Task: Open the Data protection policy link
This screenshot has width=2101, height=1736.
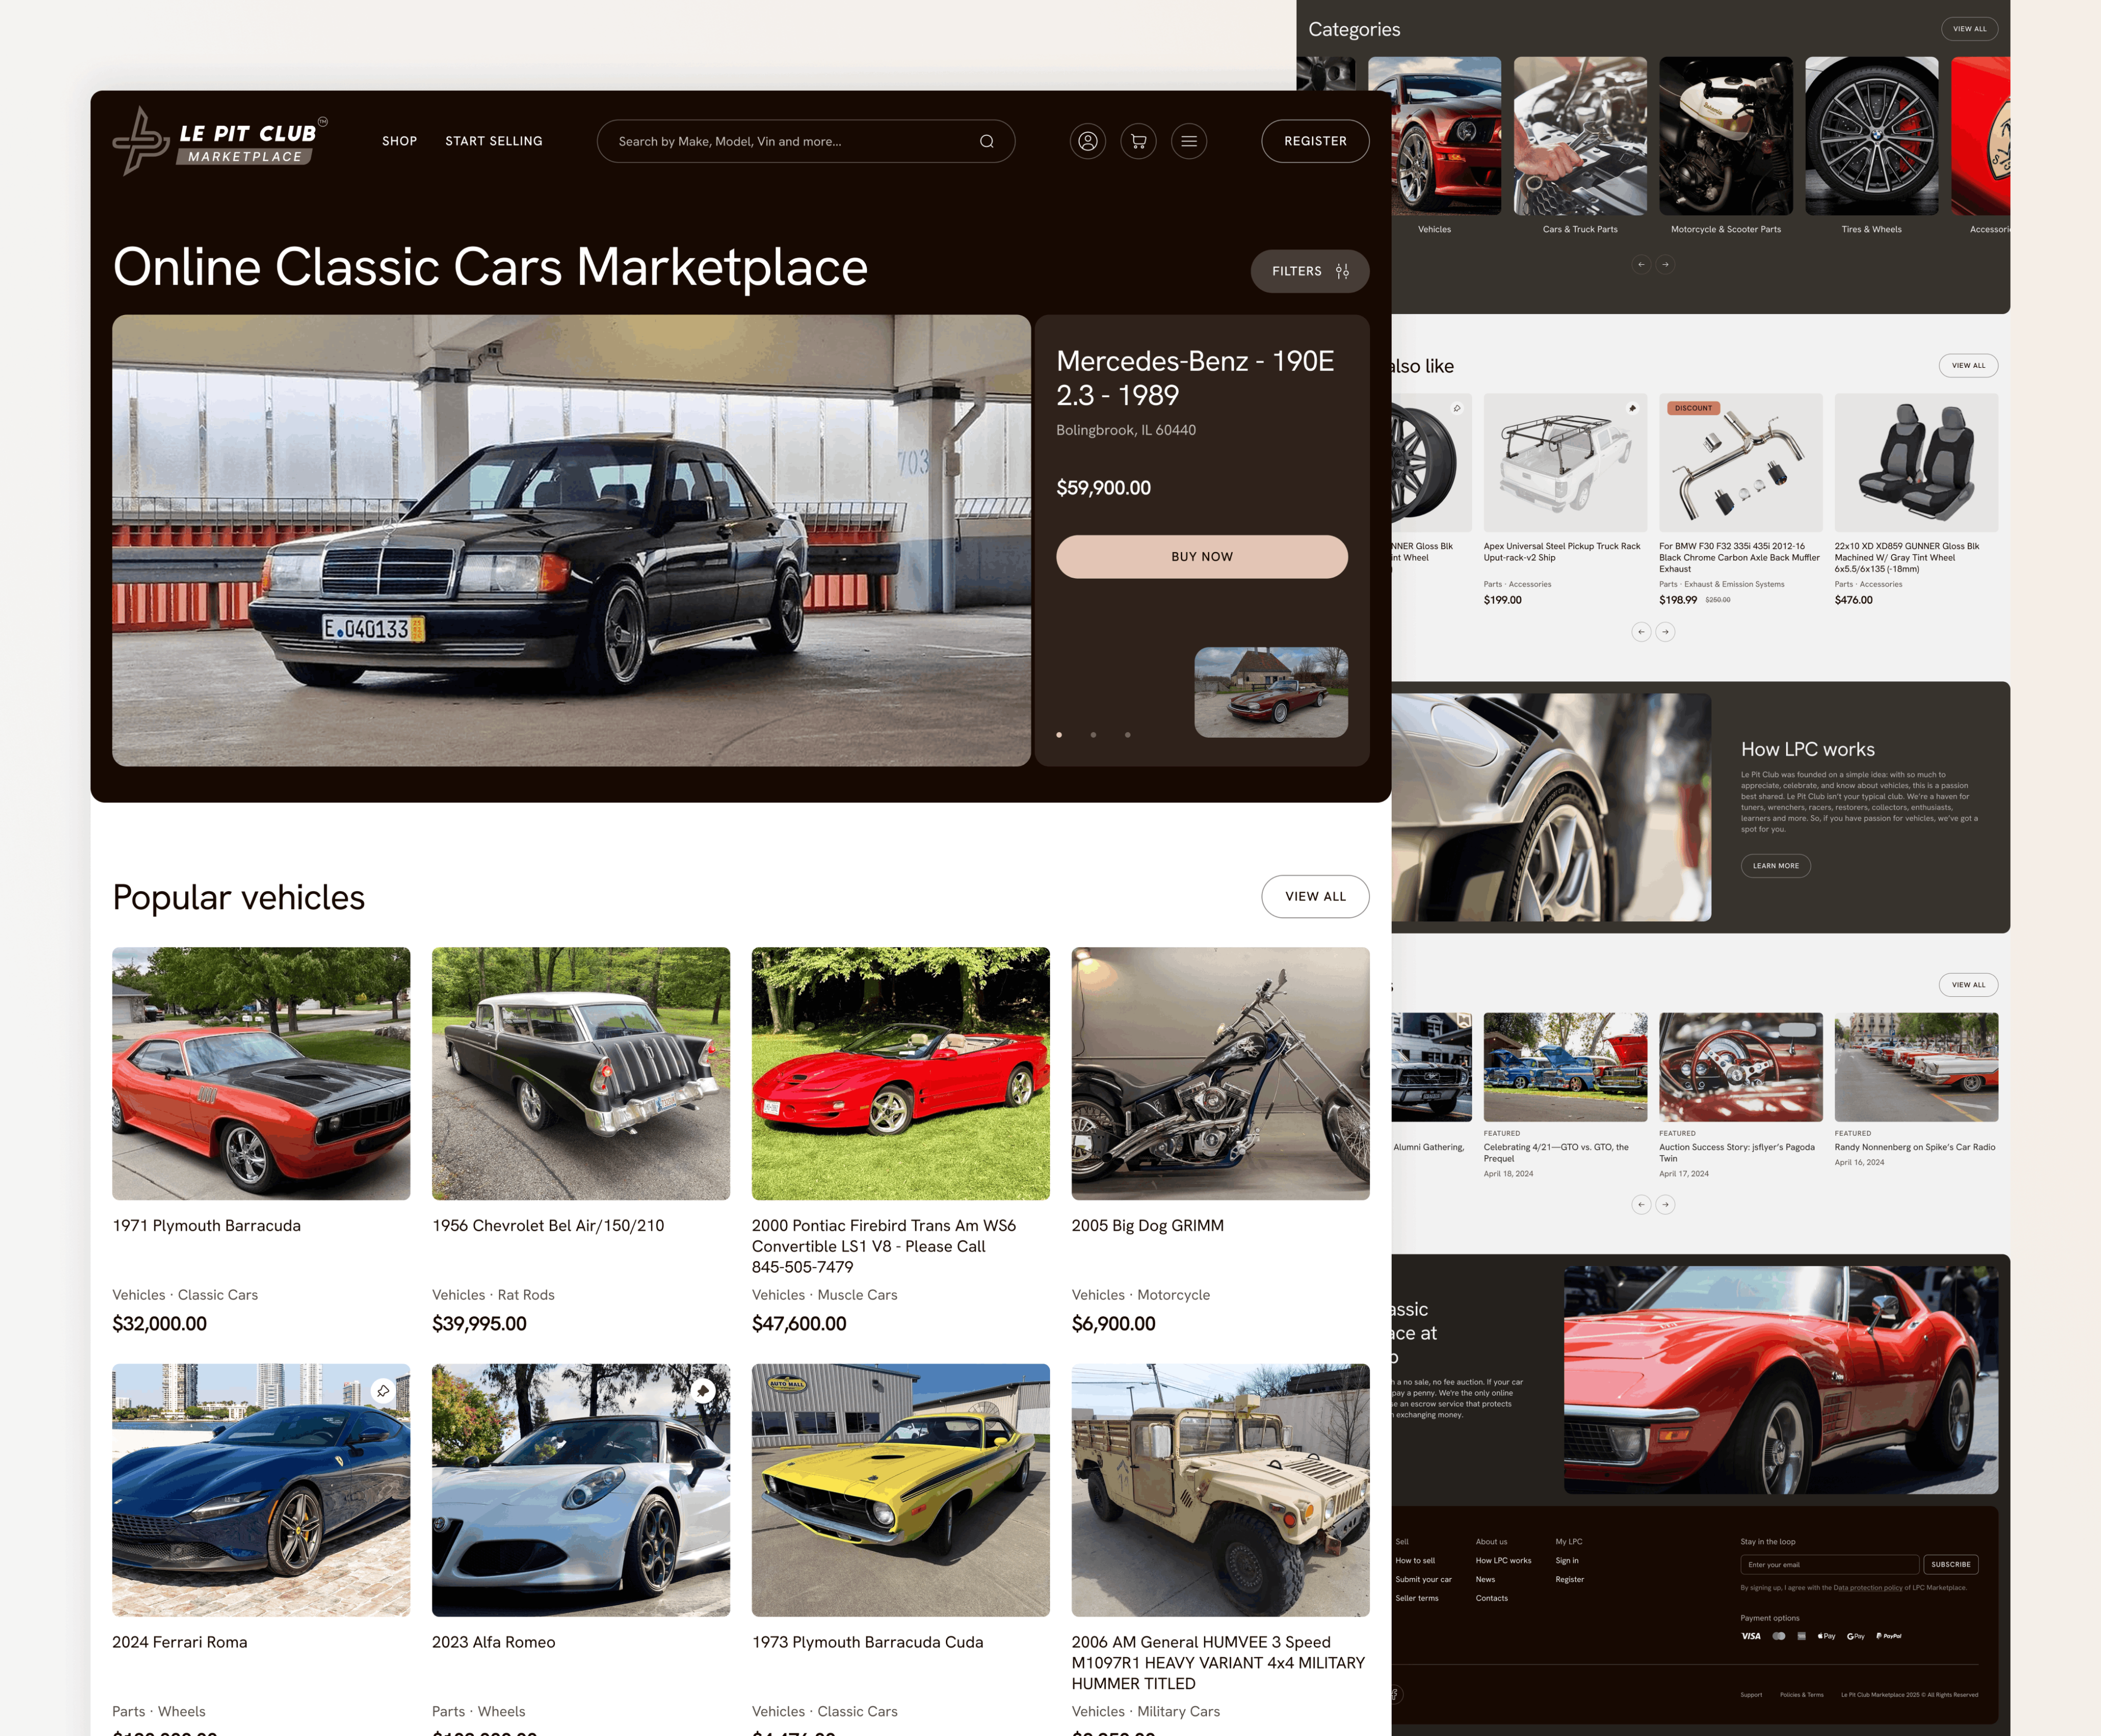Action: [x=1868, y=1588]
